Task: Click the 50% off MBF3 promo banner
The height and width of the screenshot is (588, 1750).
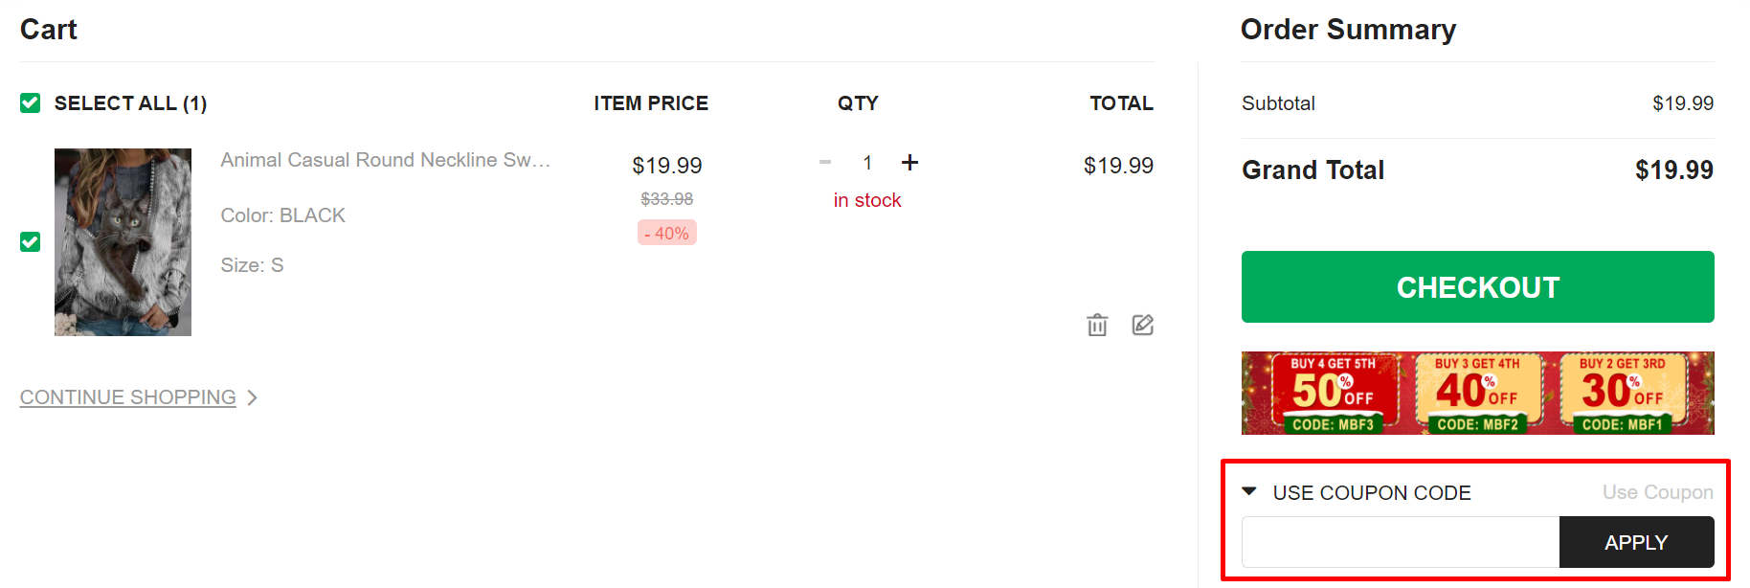Action: [x=1333, y=394]
